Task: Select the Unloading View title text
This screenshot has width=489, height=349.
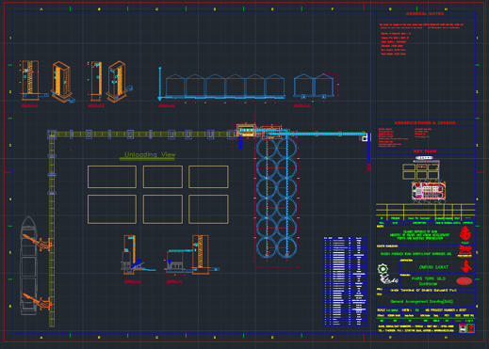Action: (x=150, y=154)
